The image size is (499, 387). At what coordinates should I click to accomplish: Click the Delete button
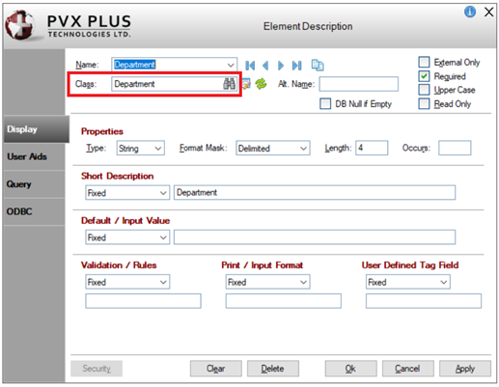[273, 369]
